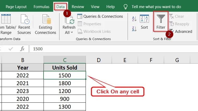
Task: Click the Insert Function fx icon
Action: coord(22,49)
